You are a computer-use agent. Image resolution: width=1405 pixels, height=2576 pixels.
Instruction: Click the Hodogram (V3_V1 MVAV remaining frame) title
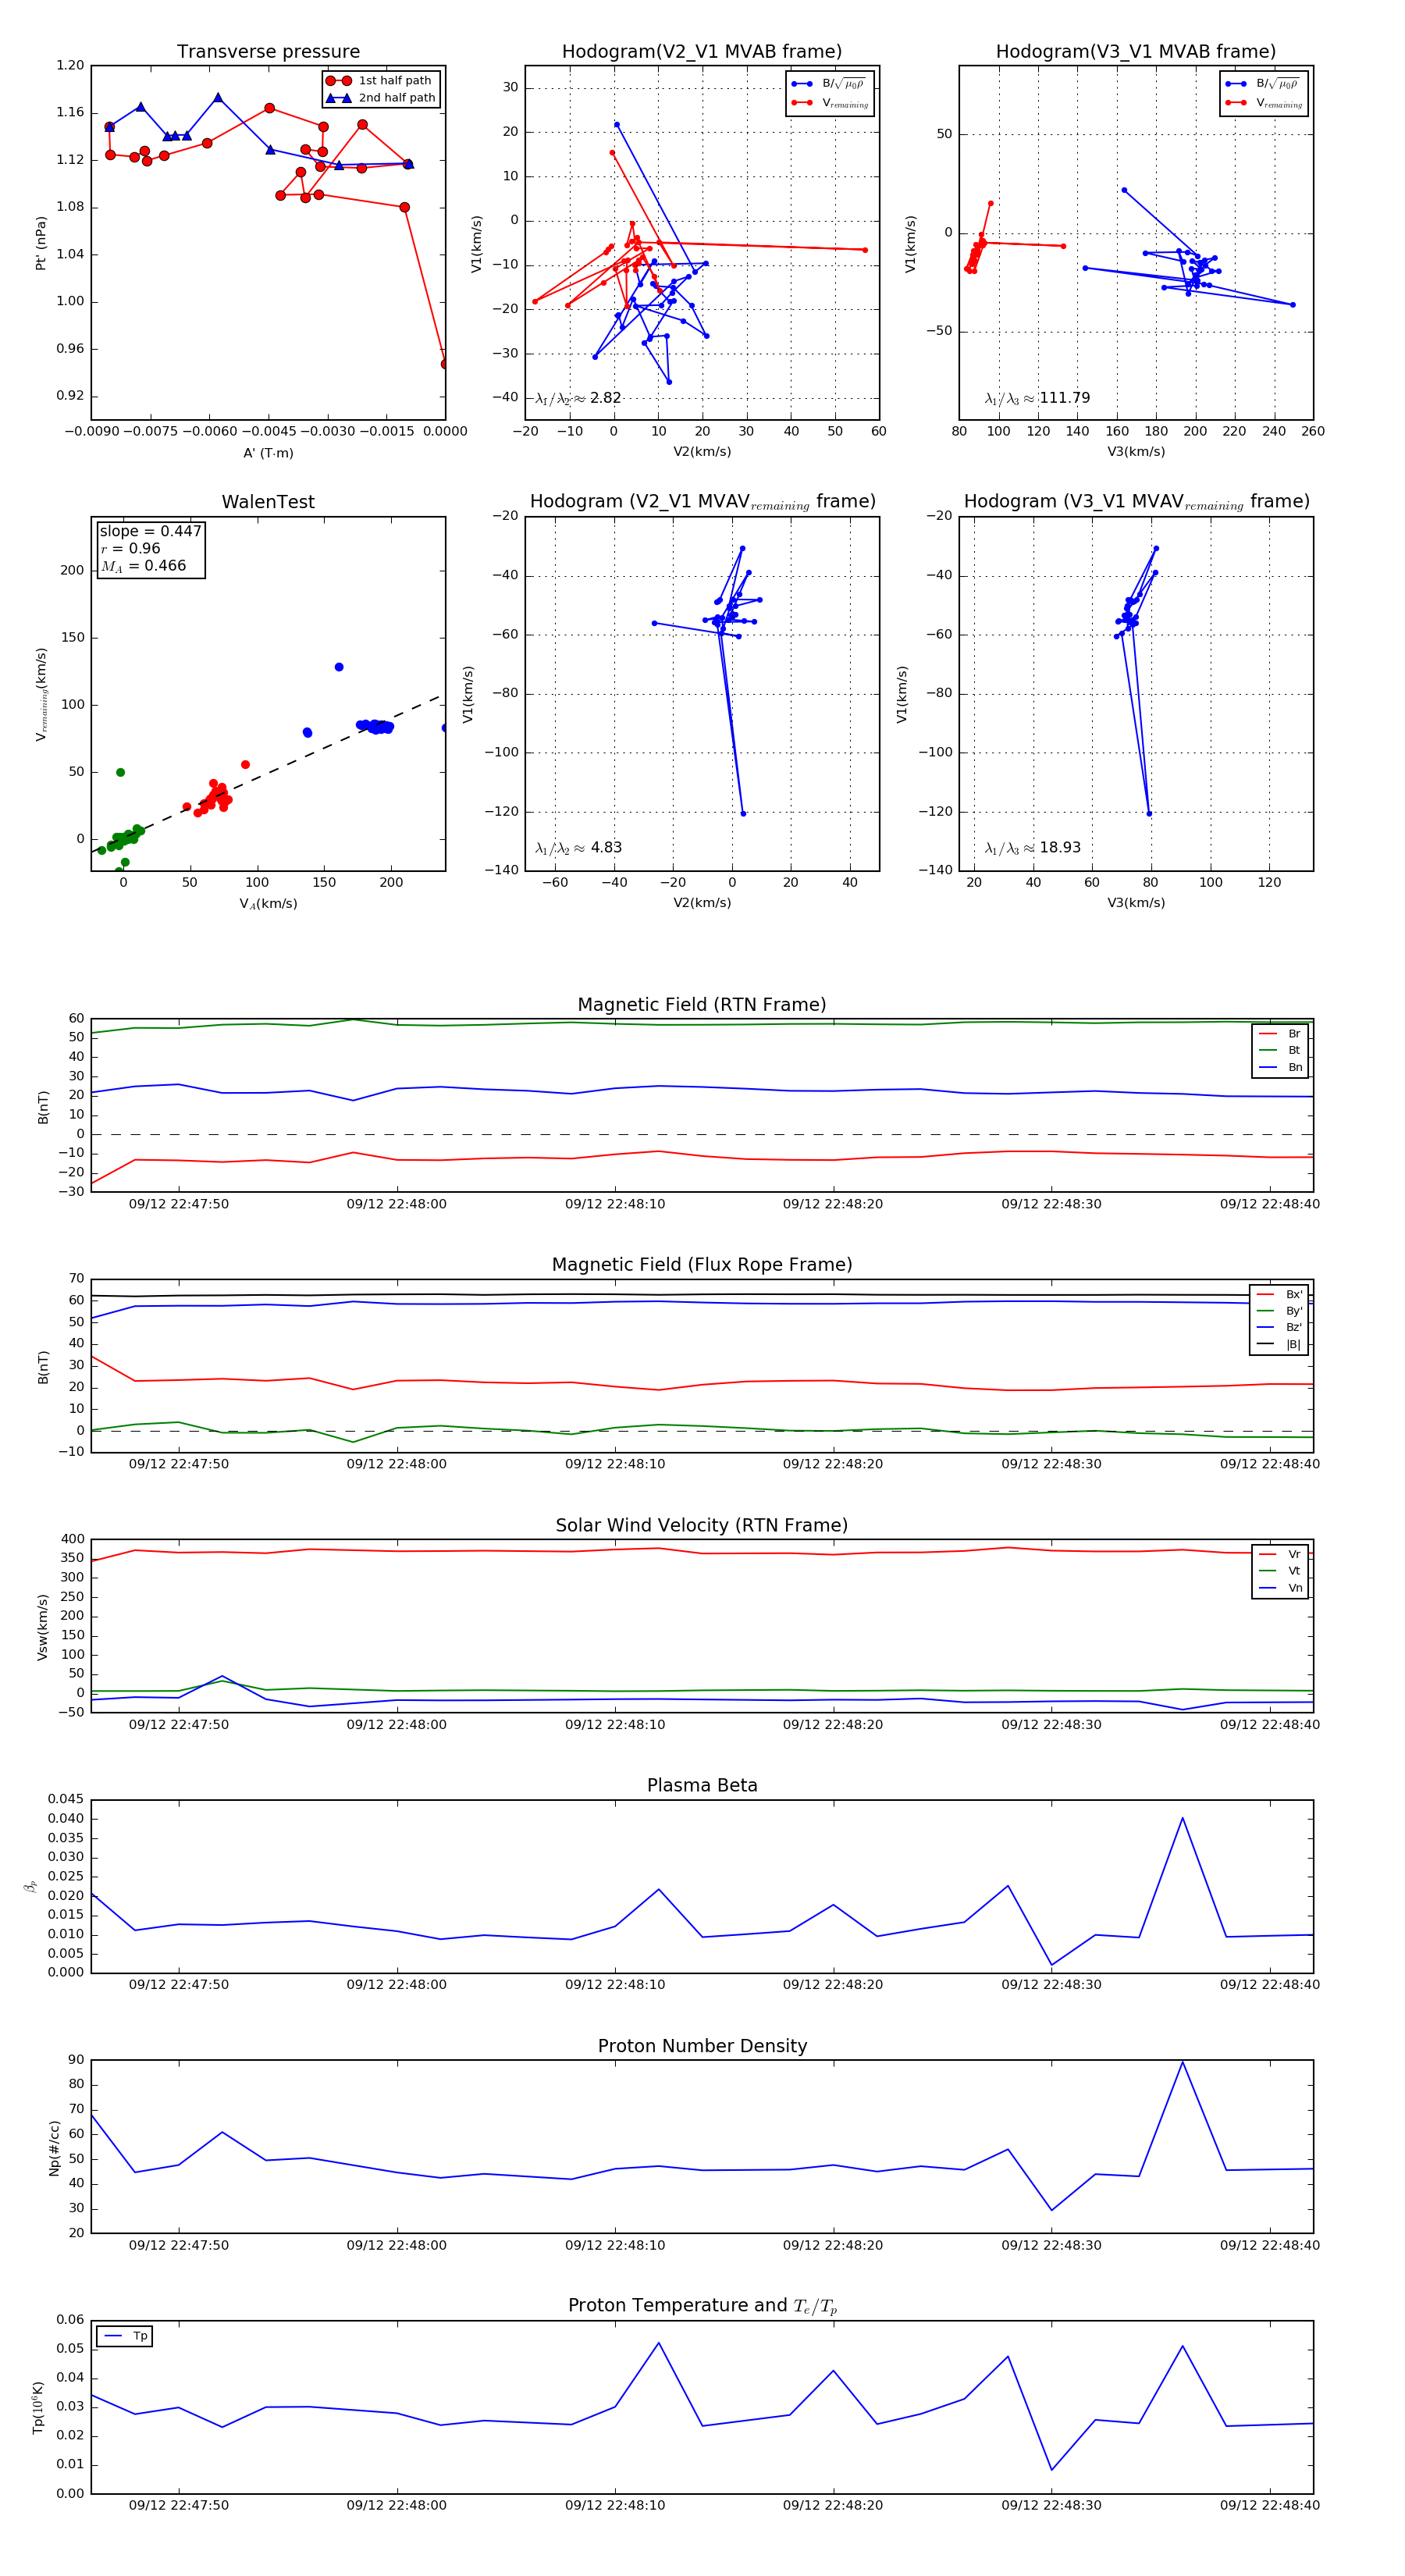point(1136,501)
